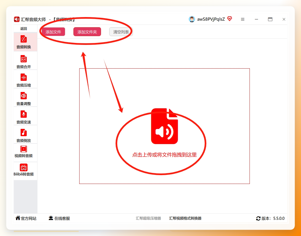
Task: Click the 点击上传或将文件拖拽到这里 text
Action: (165, 155)
